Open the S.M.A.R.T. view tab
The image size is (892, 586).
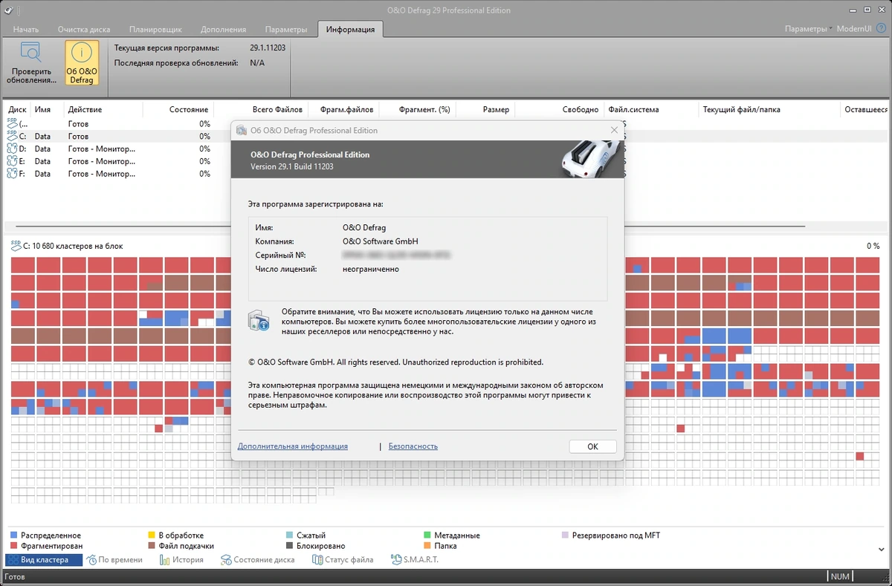click(414, 559)
